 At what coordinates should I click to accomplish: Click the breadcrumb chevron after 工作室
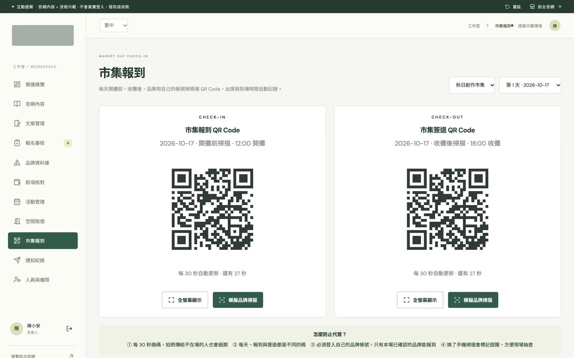click(x=487, y=26)
